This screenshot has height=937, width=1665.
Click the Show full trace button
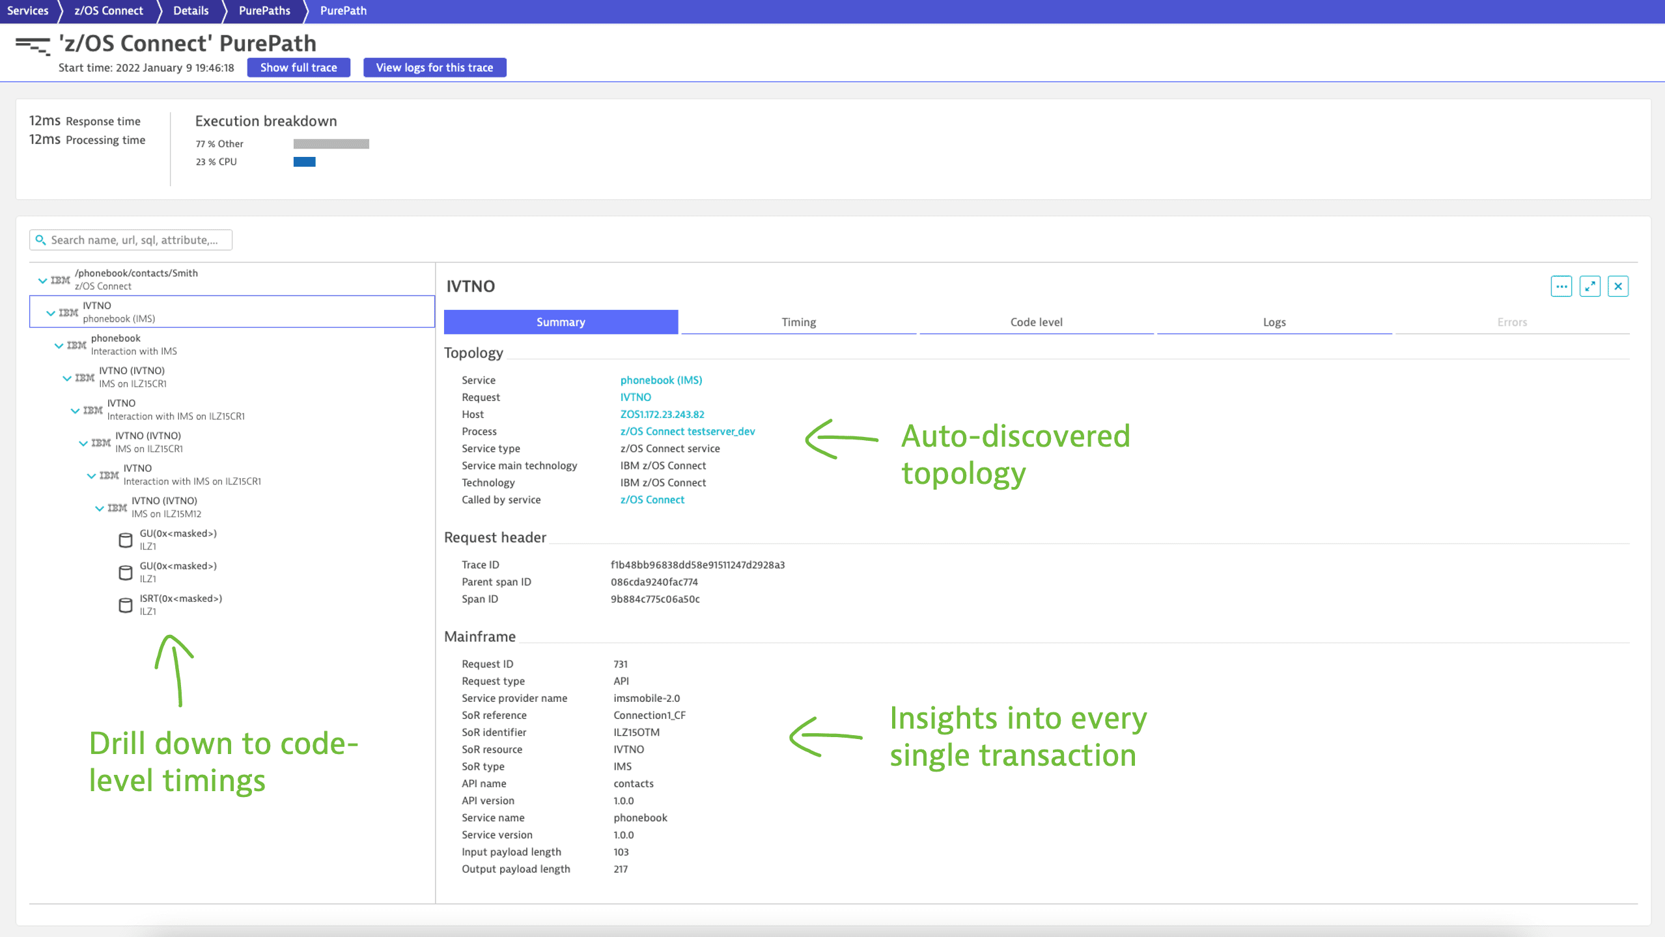[x=298, y=66]
